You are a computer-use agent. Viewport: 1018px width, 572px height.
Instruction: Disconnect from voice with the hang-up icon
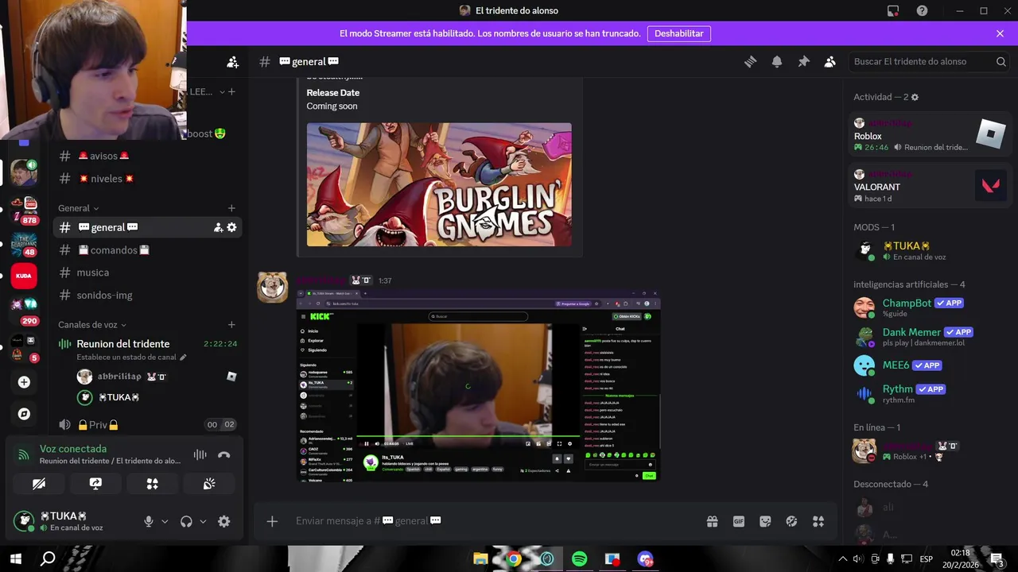coord(223,455)
